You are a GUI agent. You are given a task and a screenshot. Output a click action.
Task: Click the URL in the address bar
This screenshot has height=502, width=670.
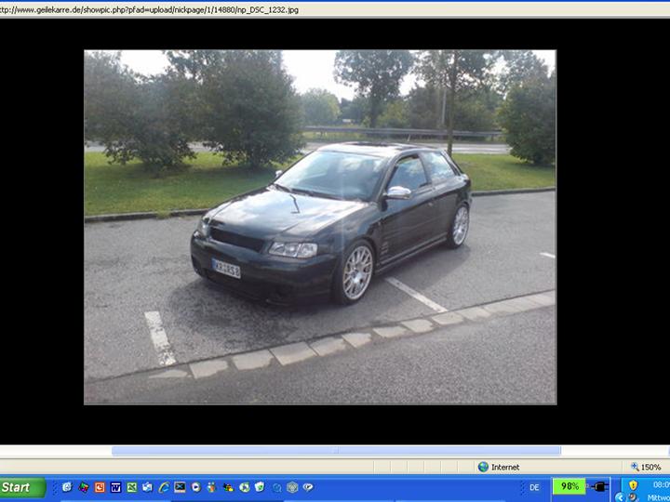click(149, 8)
